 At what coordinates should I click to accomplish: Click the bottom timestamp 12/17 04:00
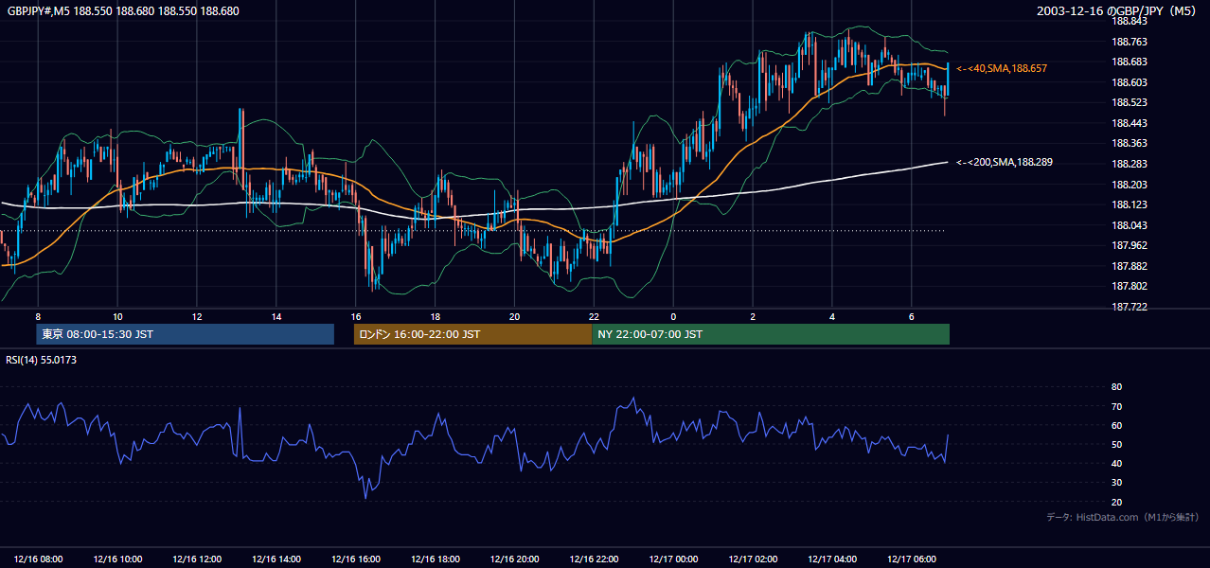pos(831,559)
